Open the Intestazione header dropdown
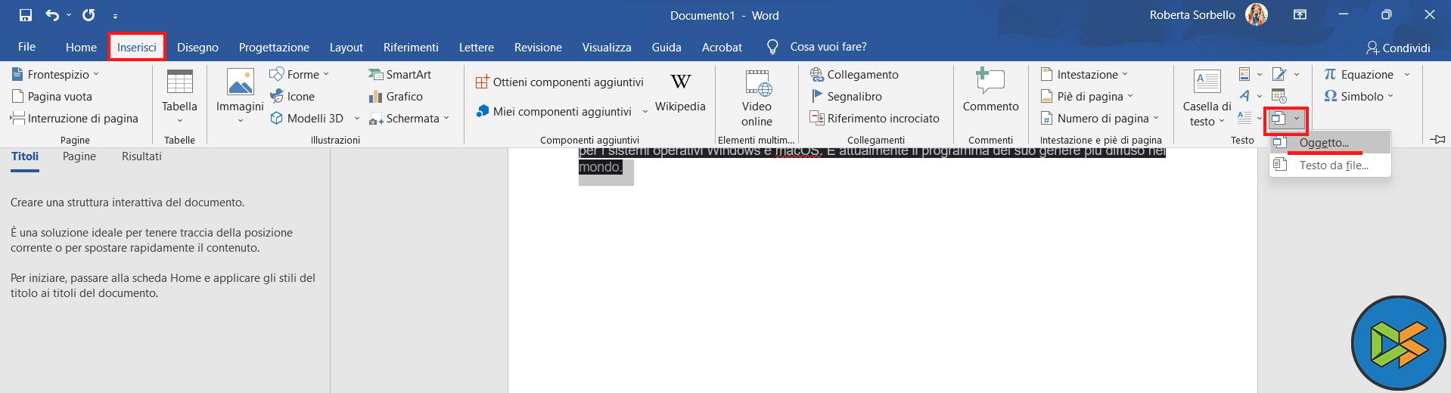Viewport: 1451px width, 393px height. pos(1084,74)
